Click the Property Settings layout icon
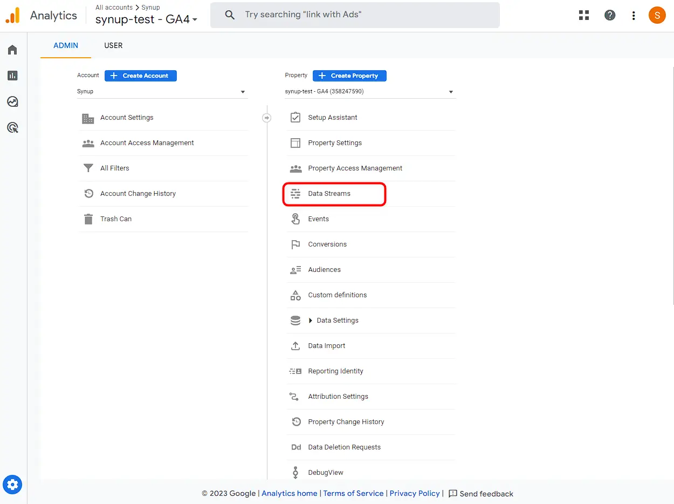Image resolution: width=674 pixels, height=504 pixels. pyautogui.click(x=295, y=143)
